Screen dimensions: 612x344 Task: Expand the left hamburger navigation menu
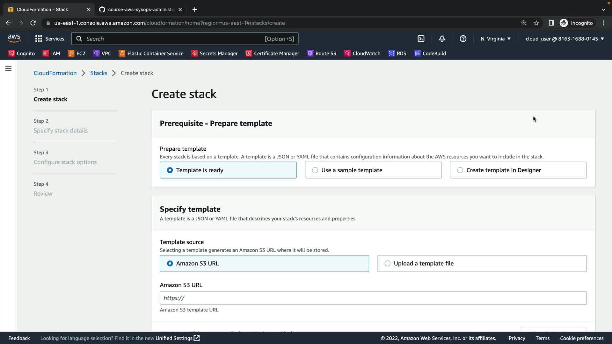(8, 68)
